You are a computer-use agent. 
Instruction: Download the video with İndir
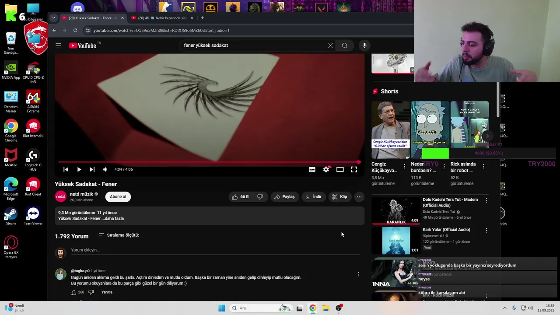click(313, 197)
